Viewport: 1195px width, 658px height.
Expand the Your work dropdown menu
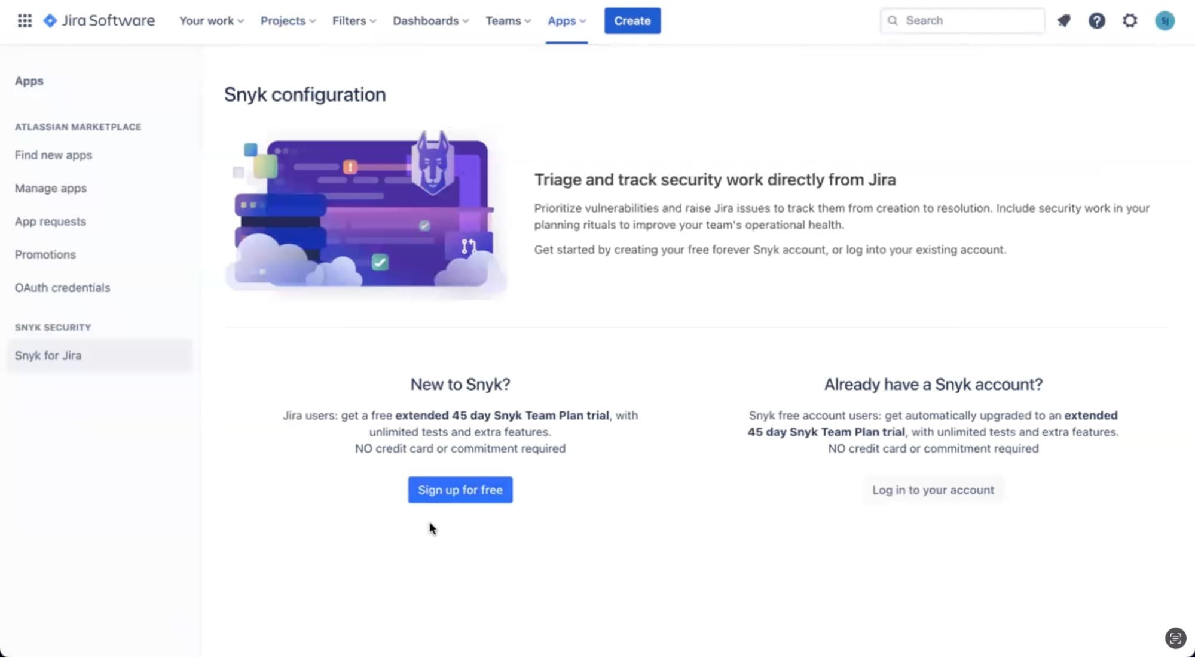tap(210, 20)
